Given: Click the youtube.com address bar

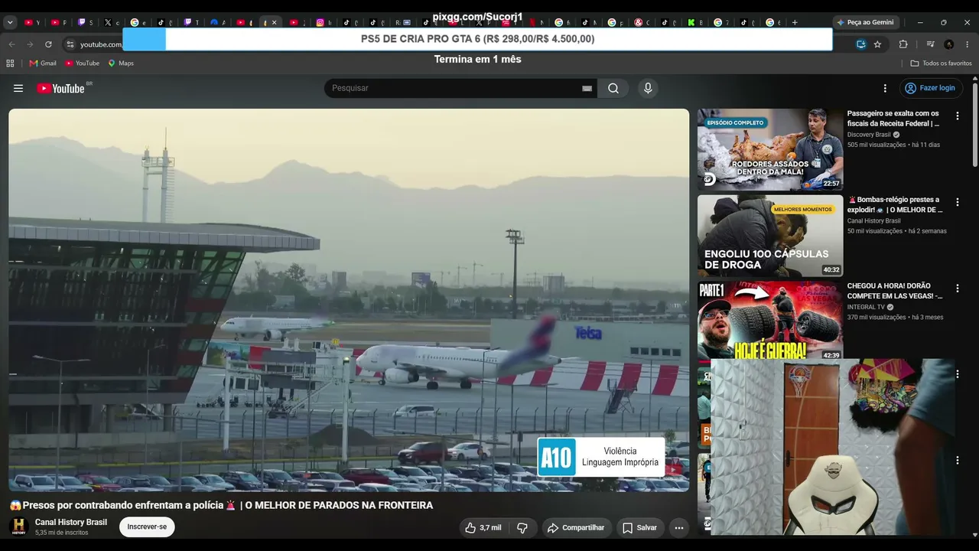Looking at the screenshot, I should [102, 44].
